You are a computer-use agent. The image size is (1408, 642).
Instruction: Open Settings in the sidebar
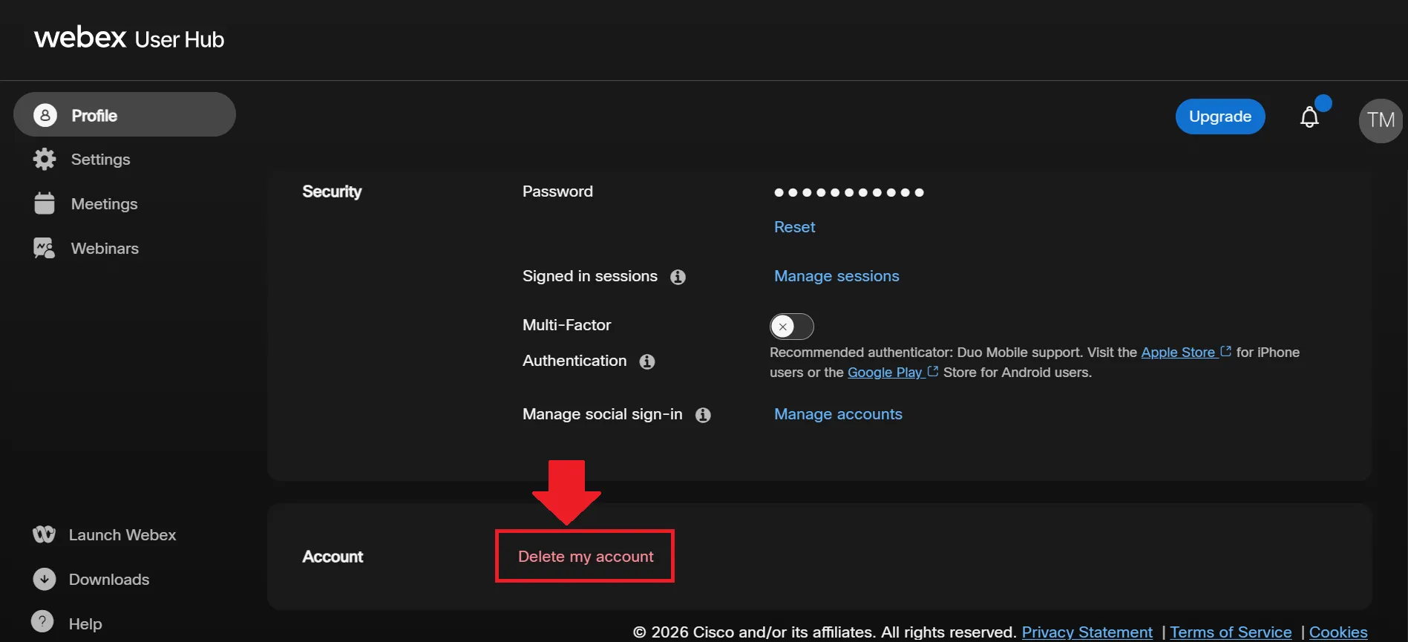[x=100, y=160]
